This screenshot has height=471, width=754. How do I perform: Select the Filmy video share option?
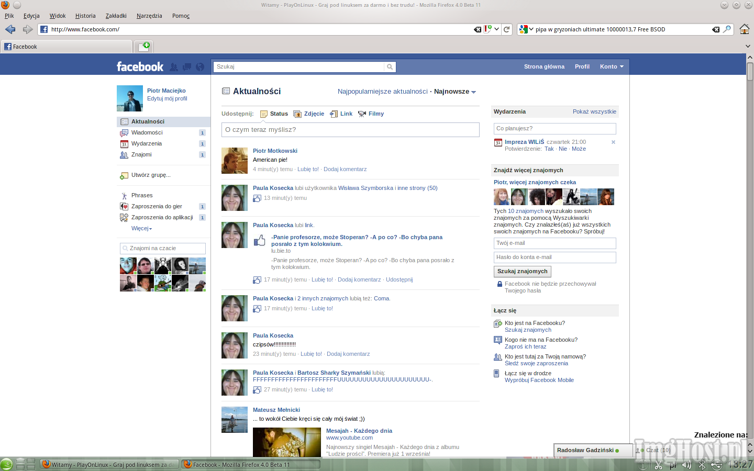[x=371, y=114]
